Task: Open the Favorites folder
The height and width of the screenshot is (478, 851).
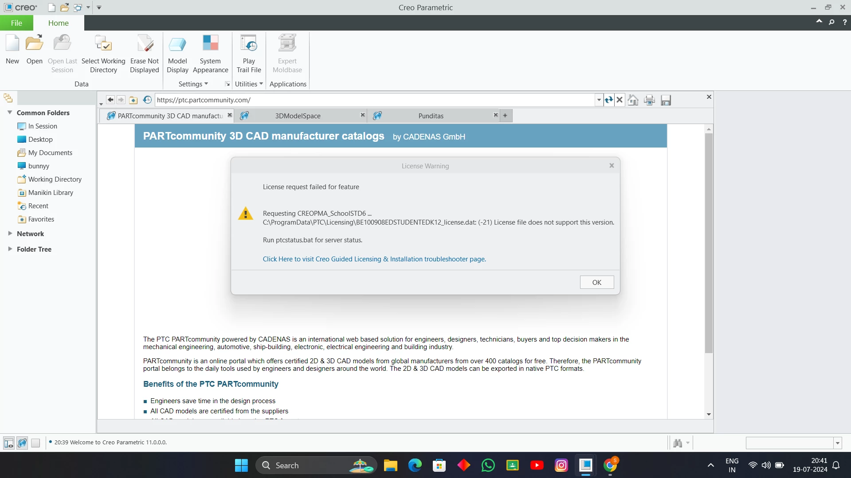Action: (x=41, y=219)
